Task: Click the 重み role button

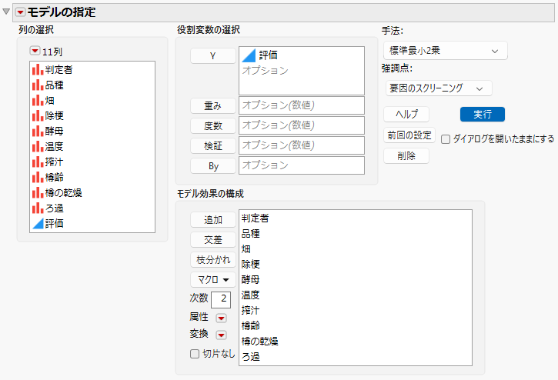Action: pyautogui.click(x=212, y=105)
